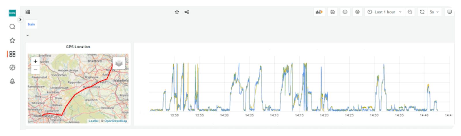
Task: Open the 5s refresh interval dropdown
Action: (x=434, y=12)
